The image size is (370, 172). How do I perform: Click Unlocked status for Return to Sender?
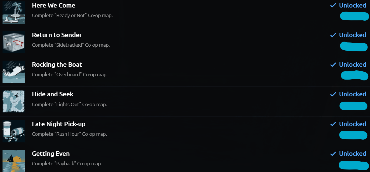click(x=352, y=35)
